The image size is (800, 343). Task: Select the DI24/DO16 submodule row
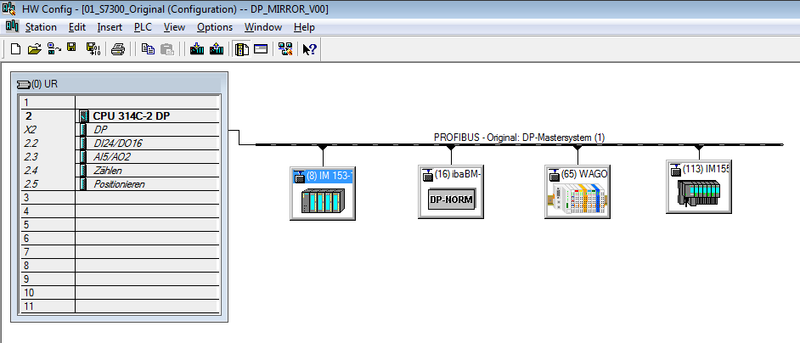(x=121, y=143)
